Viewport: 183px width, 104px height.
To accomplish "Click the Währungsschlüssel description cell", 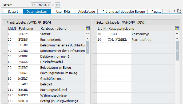I will pos(62,95).
